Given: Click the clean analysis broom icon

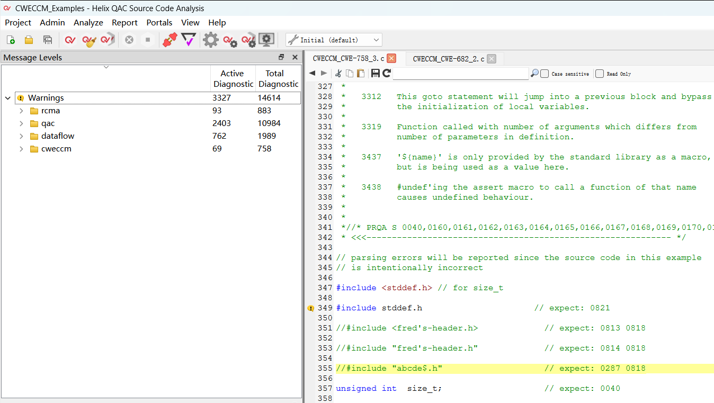Looking at the screenshot, I should pyautogui.click(x=89, y=40).
